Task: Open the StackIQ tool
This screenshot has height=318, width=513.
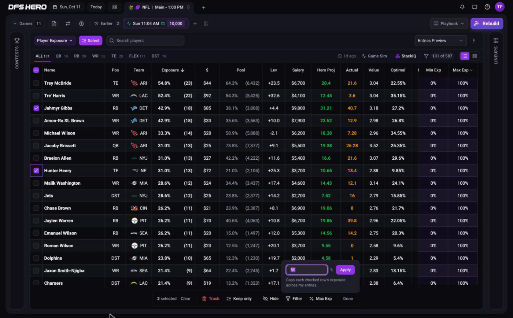Action: pyautogui.click(x=406, y=56)
